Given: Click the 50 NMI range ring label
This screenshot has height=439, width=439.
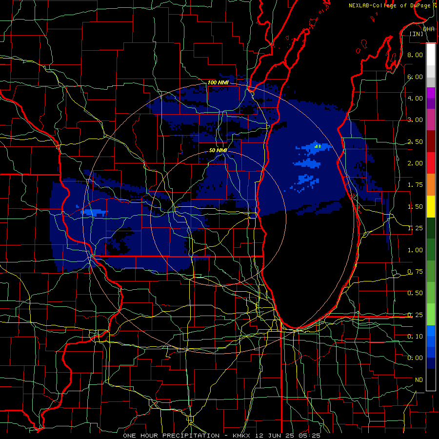Looking at the screenshot, I should (x=218, y=150).
